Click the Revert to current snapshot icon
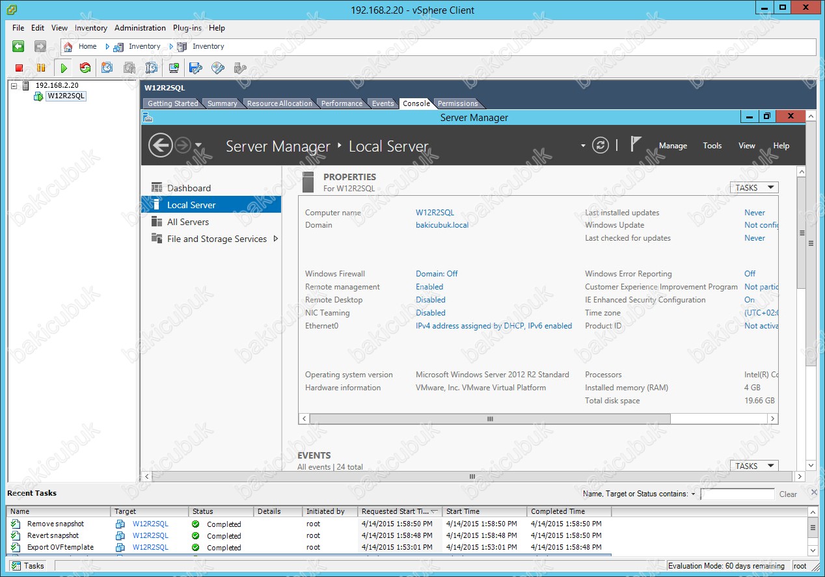This screenshot has width=825, height=577. pyautogui.click(x=129, y=68)
